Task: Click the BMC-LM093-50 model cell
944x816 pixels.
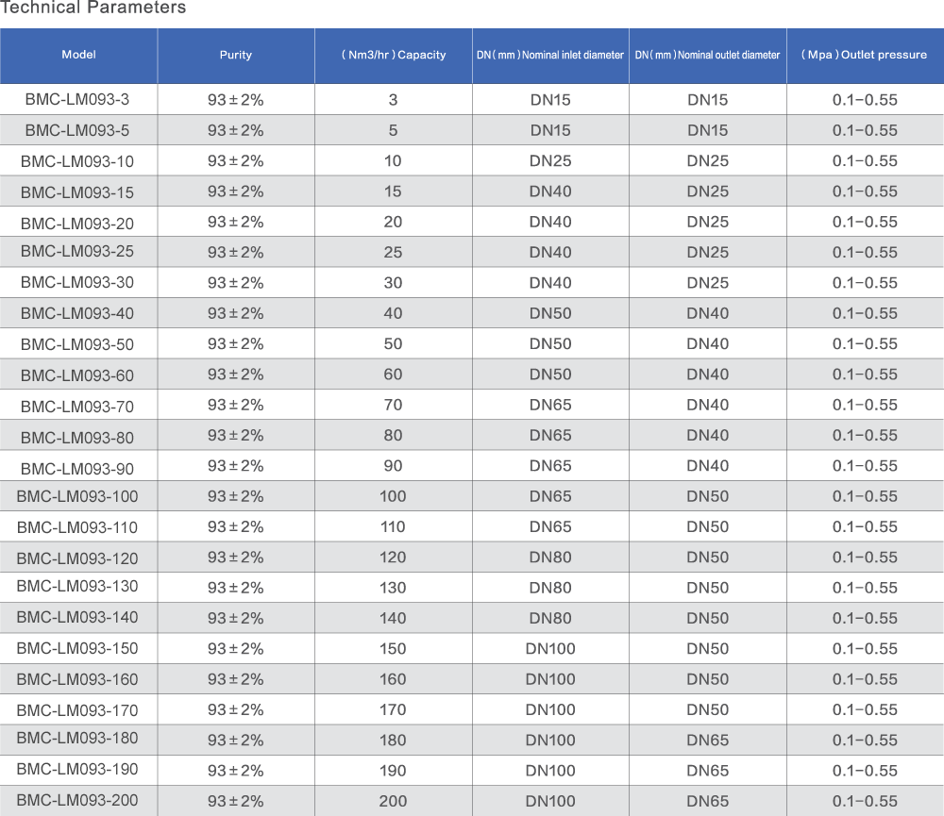Action: pyautogui.click(x=78, y=344)
